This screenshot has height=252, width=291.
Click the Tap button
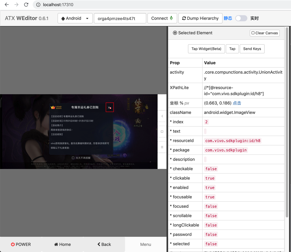[232, 49]
